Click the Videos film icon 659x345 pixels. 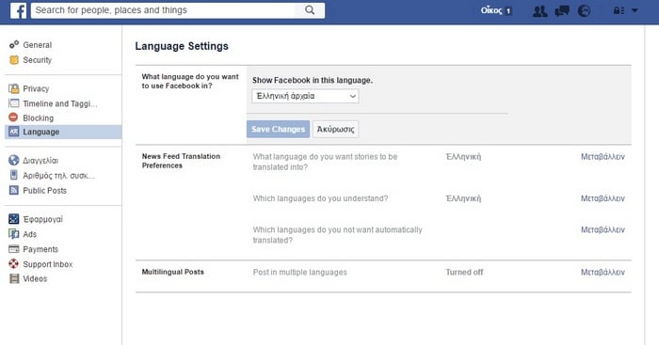(x=14, y=278)
